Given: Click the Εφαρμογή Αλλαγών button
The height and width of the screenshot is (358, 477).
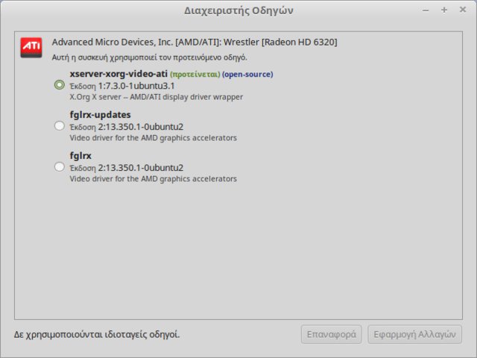Looking at the screenshot, I should (414, 334).
